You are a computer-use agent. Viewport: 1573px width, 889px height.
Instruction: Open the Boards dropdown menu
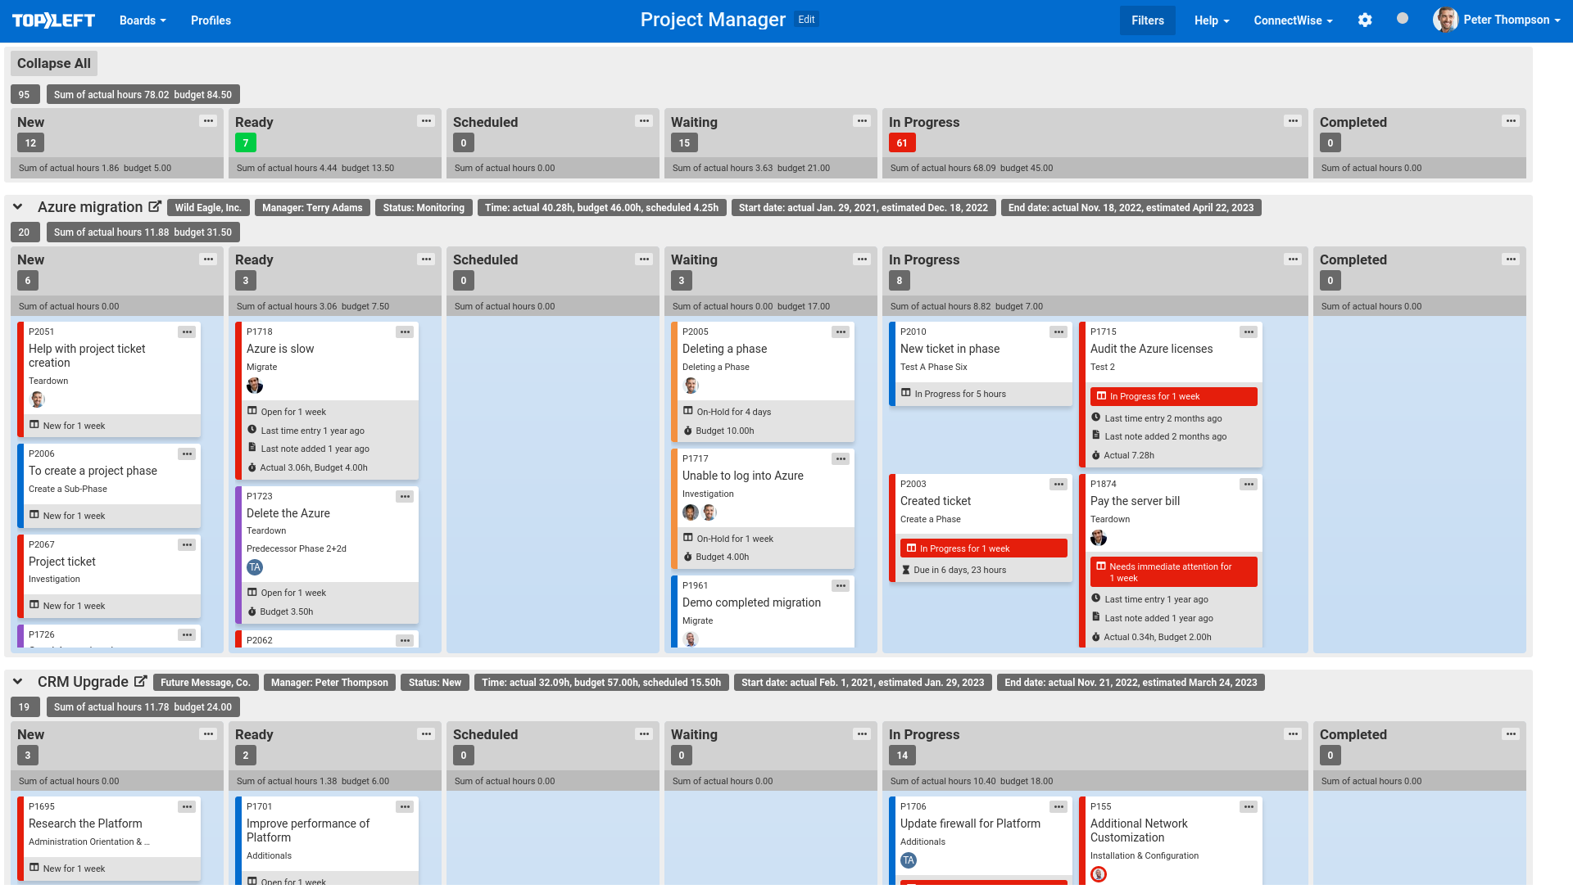[143, 20]
